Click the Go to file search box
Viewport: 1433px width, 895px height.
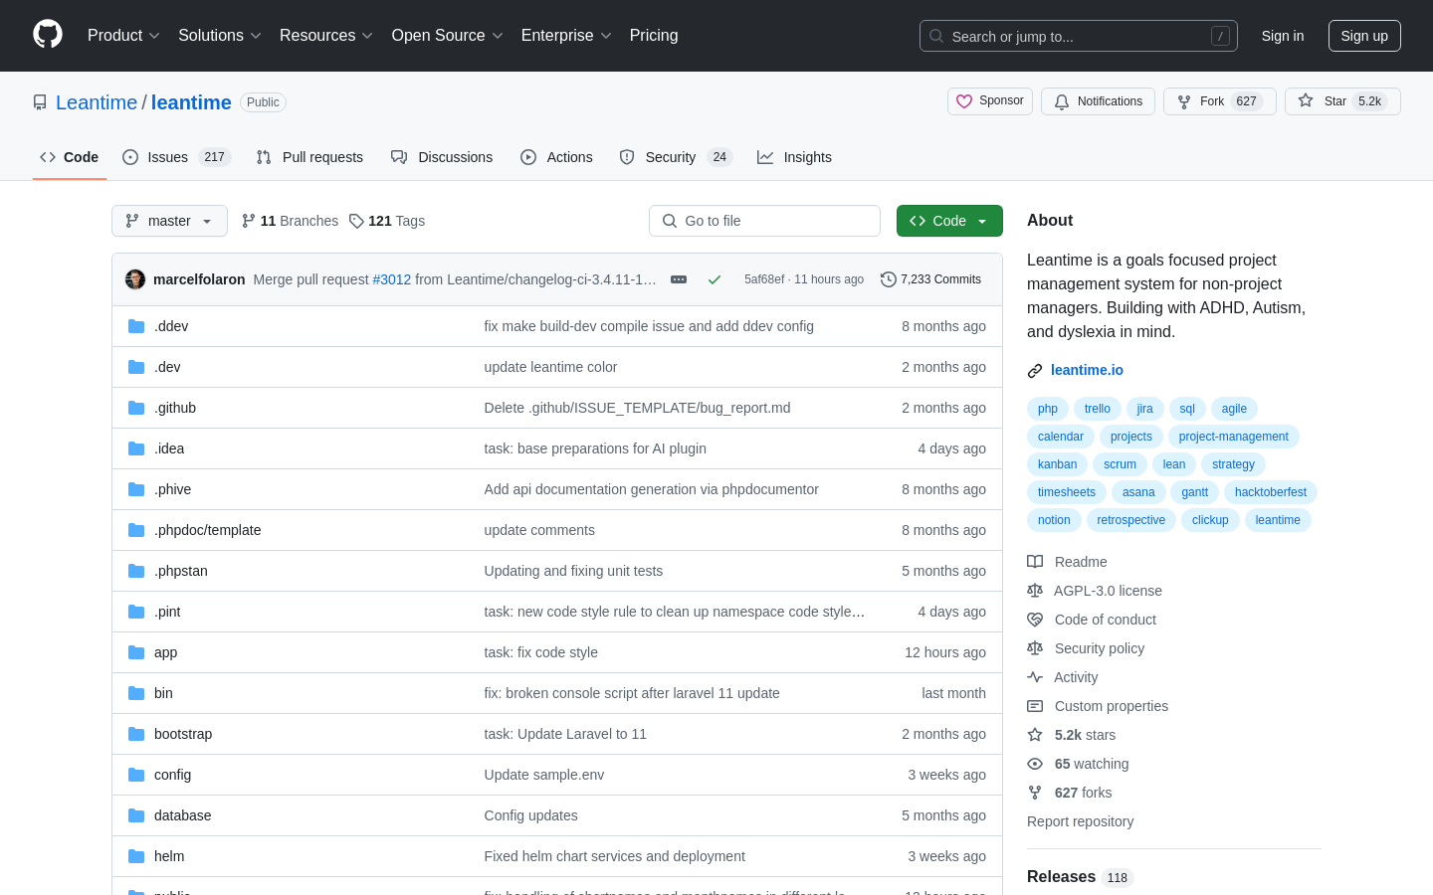pyautogui.click(x=764, y=221)
